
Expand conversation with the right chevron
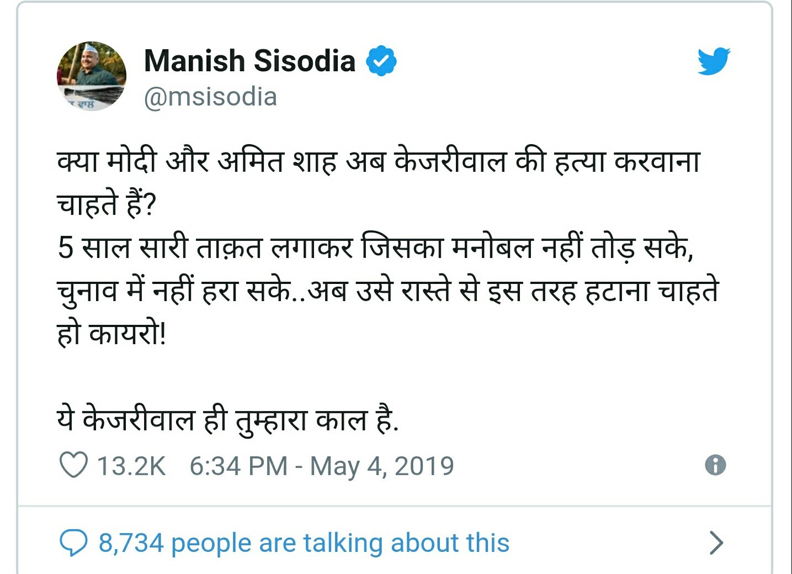[x=716, y=543]
